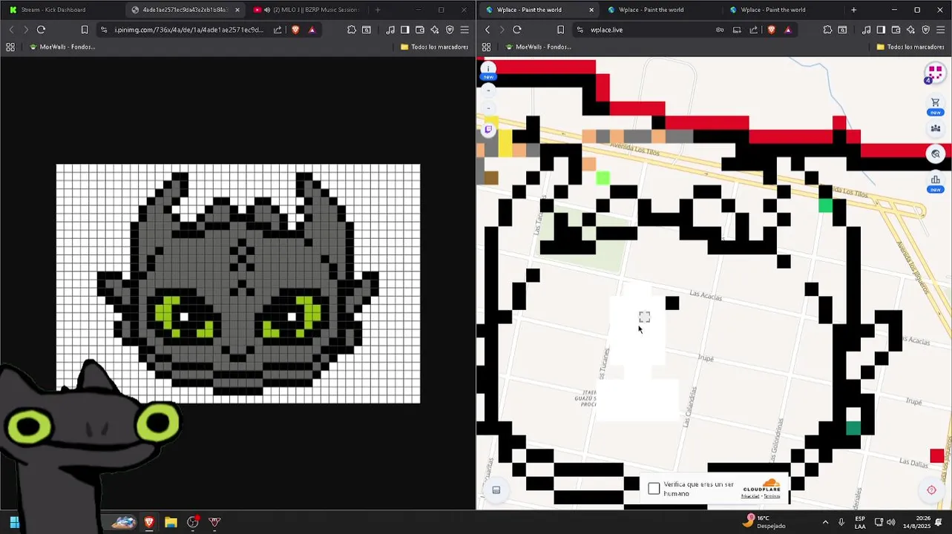Viewport: 952px width, 534px height.
Task: Bookmark the pinimg page in left window
Action: (85, 30)
